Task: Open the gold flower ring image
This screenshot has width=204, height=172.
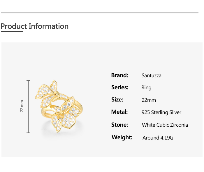Action: tap(59, 106)
